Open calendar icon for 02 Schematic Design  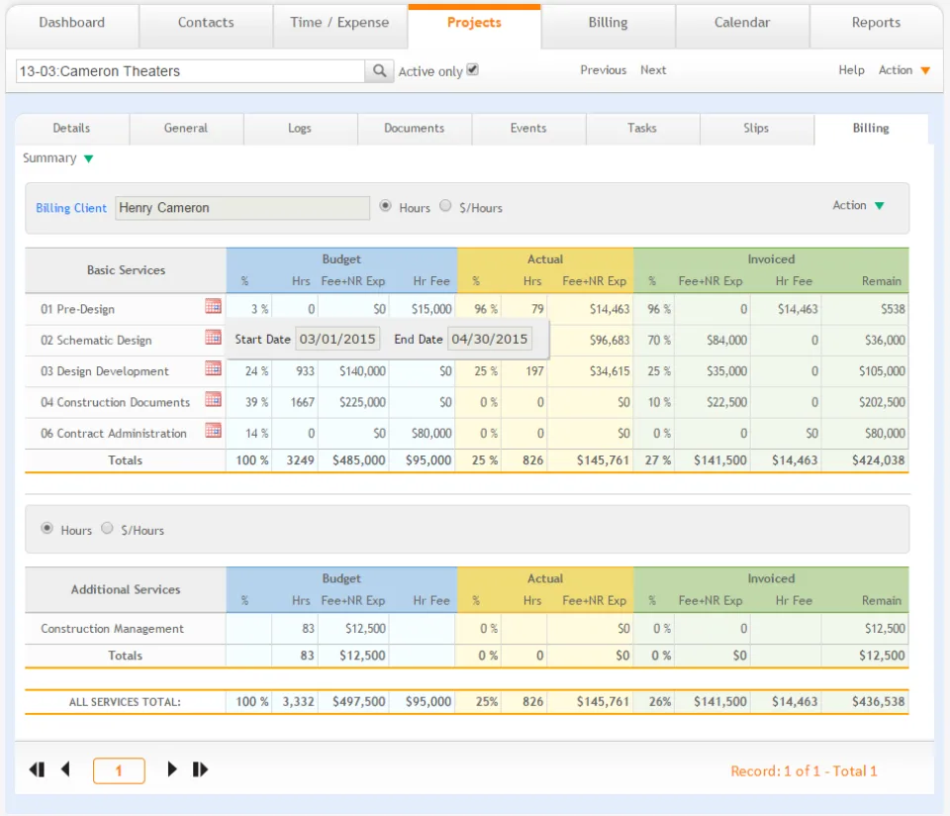(214, 337)
